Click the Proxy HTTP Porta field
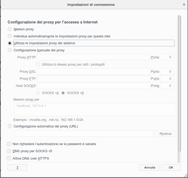188x178 pixels. 167,57
